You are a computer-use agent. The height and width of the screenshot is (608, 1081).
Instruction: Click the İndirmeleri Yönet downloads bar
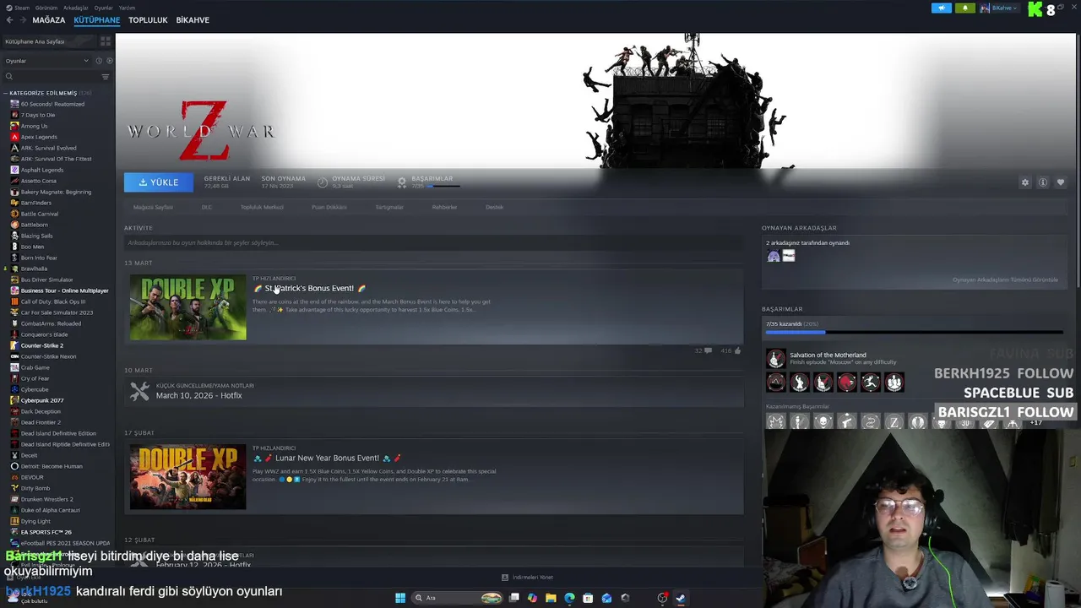coord(528,578)
